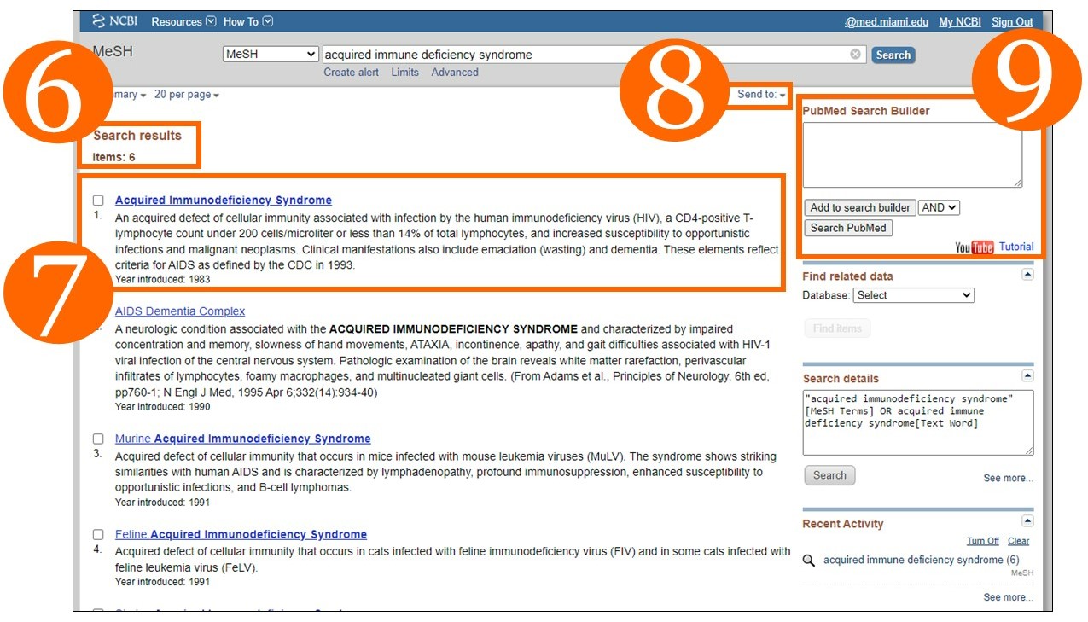The image size is (1088, 622).
Task: Check the Murine Acquired Immunodeficiency Syndrome box
Action: pos(98,438)
